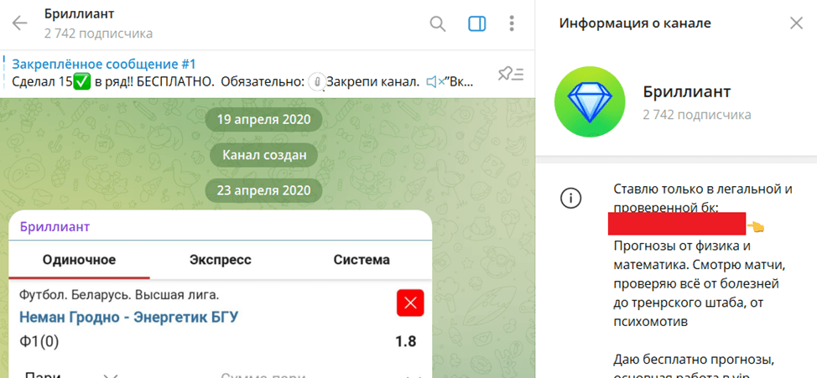
Task: Click the 2 742 подписчика count in header
Action: click(x=98, y=34)
